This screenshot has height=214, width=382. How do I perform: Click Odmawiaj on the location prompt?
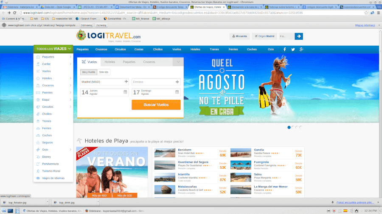87,25
